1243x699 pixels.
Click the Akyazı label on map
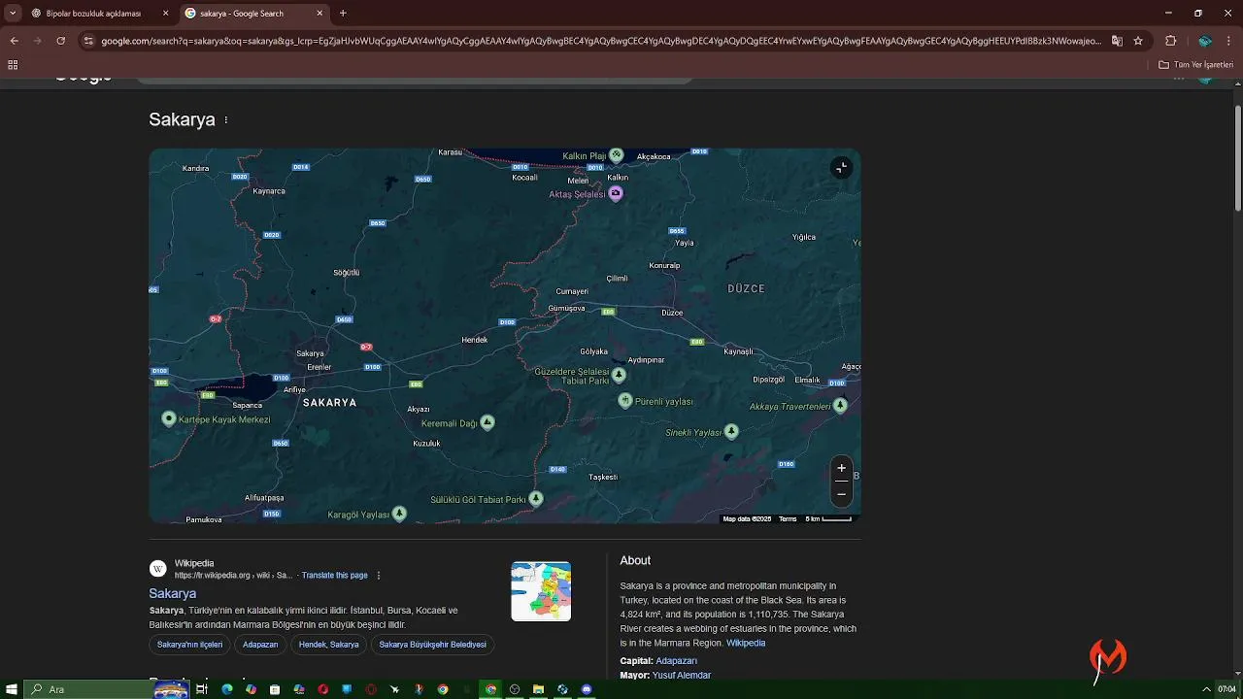(419, 409)
